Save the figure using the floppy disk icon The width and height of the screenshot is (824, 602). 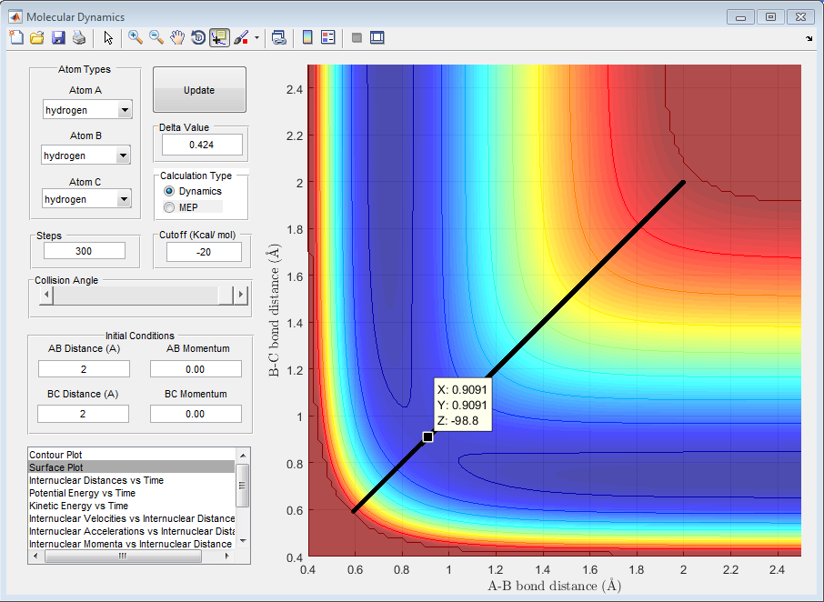click(58, 37)
